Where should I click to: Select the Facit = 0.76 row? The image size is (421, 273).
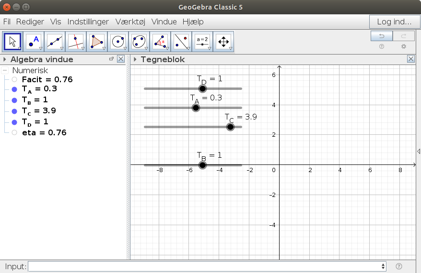(47, 79)
